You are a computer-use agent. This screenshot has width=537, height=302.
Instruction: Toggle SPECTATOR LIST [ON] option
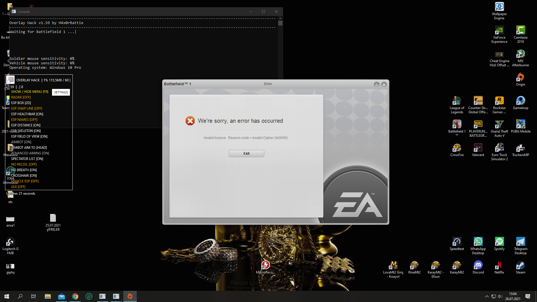tap(27, 159)
